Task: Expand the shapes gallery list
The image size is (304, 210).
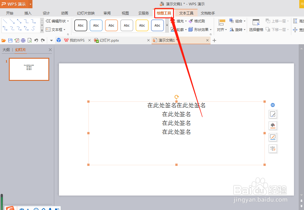Action: pos(42,30)
